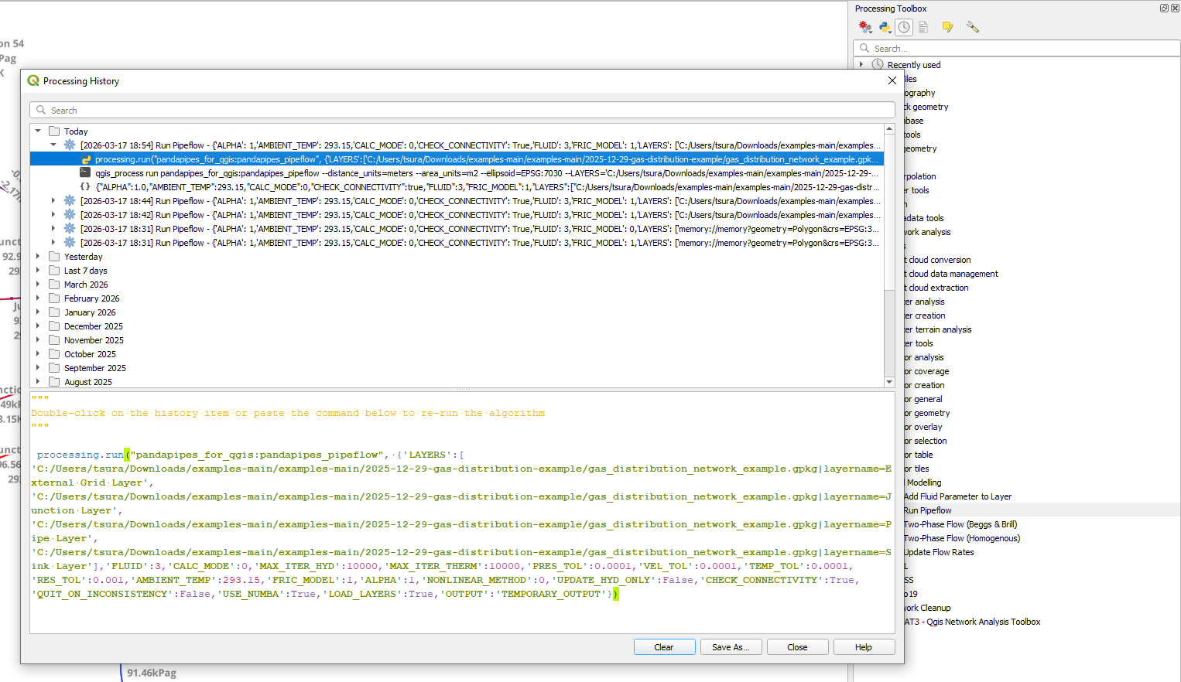Expand the February 2026 group
This screenshot has width=1181, height=682.
38,298
